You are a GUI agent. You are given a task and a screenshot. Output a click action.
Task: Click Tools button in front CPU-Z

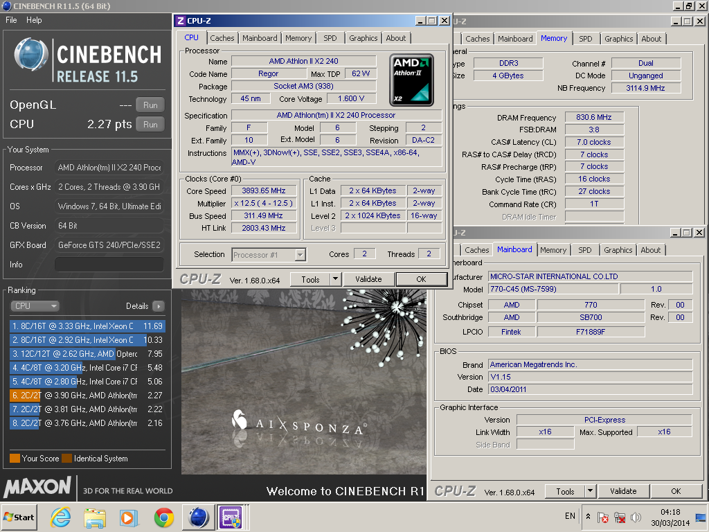pyautogui.click(x=311, y=279)
